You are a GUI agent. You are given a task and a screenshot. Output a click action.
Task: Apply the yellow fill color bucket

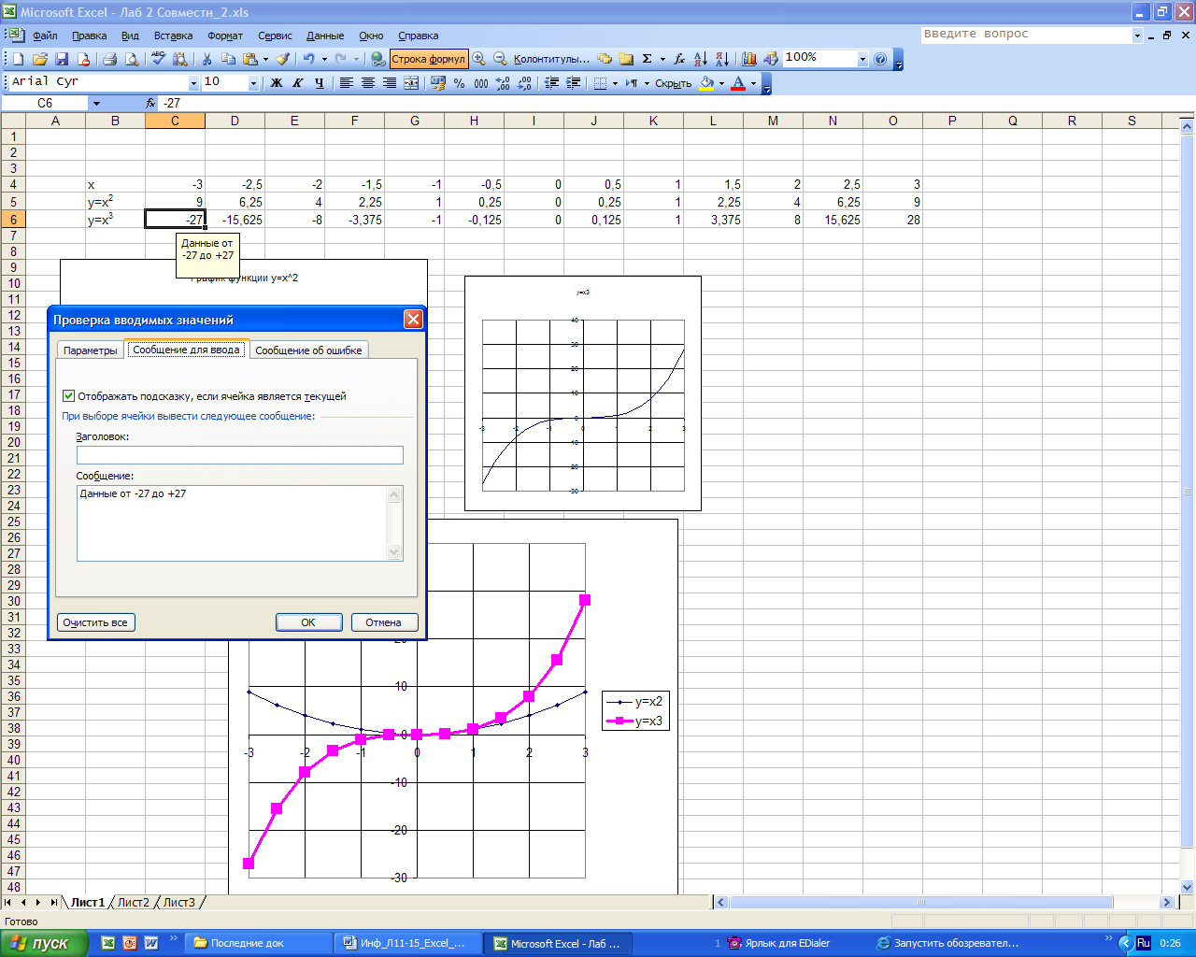pos(706,83)
